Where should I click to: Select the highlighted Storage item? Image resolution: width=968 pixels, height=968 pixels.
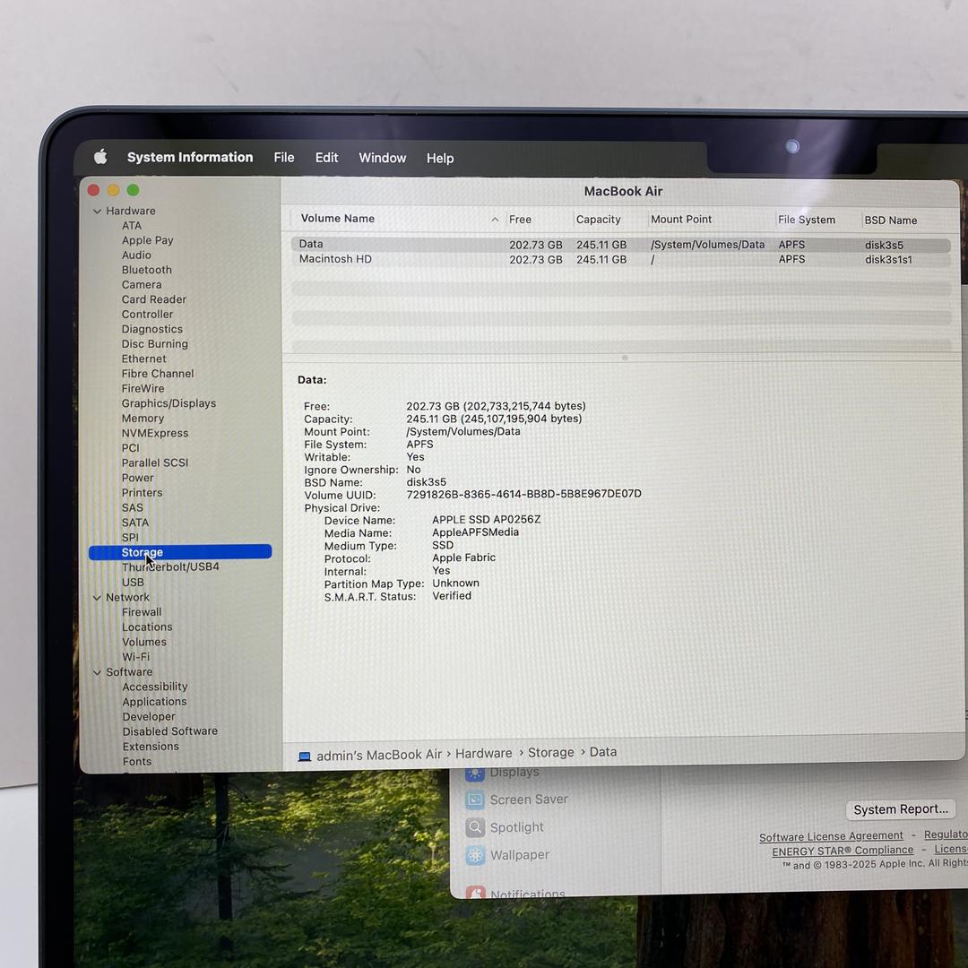180,552
